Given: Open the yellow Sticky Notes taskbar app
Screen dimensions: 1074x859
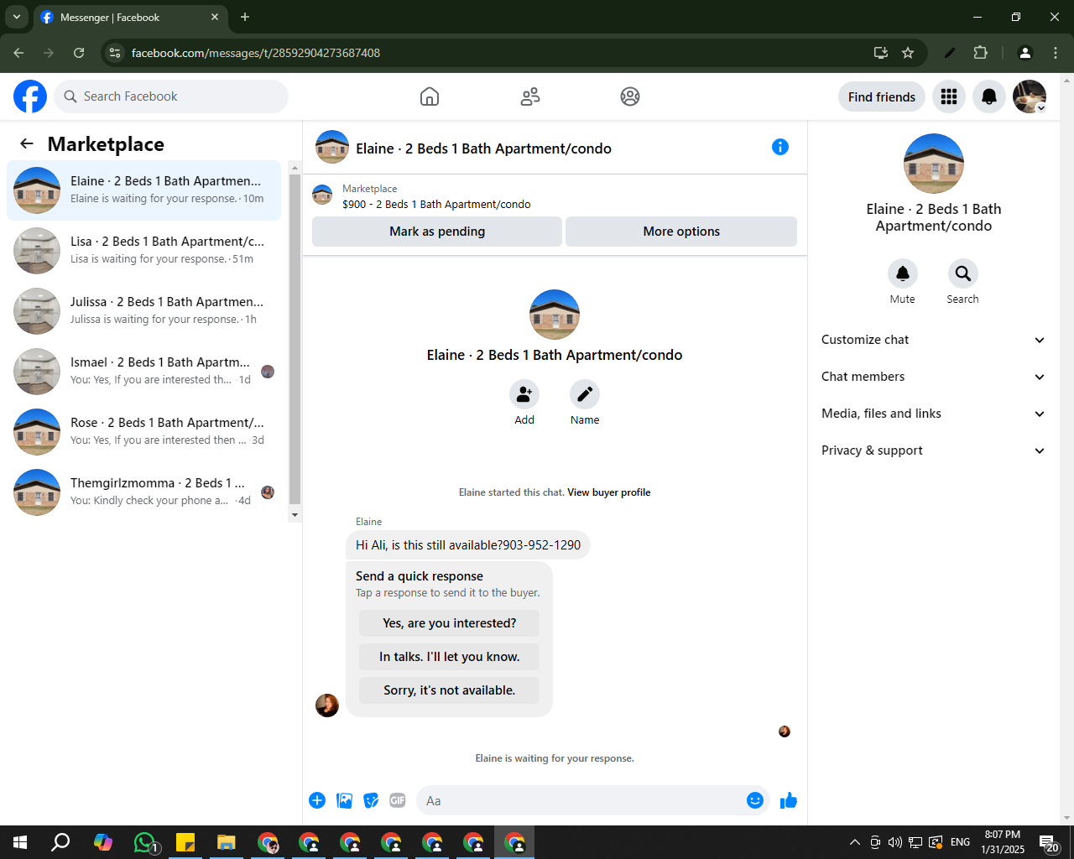Looking at the screenshot, I should click(x=185, y=842).
